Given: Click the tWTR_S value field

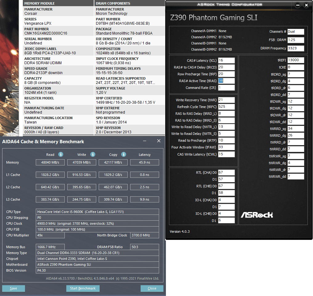Looking at the screenshot, I should pos(226,134).
